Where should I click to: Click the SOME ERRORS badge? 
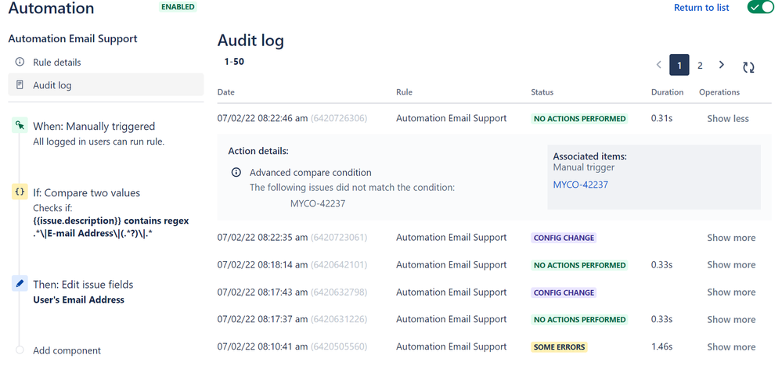(559, 347)
